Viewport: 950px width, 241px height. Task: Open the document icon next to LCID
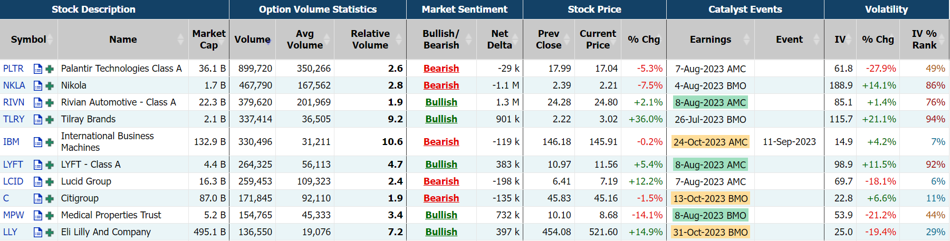click(37, 181)
